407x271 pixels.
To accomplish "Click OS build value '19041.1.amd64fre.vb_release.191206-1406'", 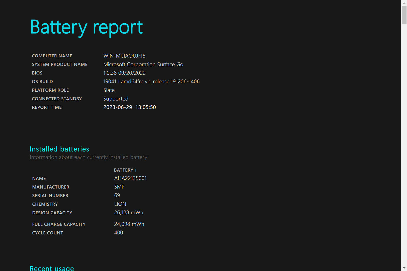I will (151, 82).
